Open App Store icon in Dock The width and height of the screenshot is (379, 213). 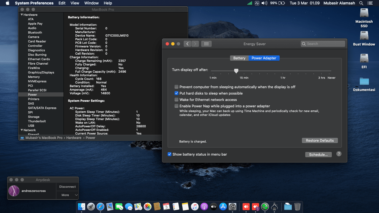[223, 207]
